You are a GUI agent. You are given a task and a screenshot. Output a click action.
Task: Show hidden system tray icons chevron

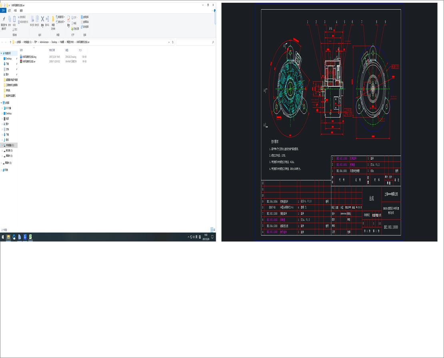pyautogui.click(x=188, y=237)
